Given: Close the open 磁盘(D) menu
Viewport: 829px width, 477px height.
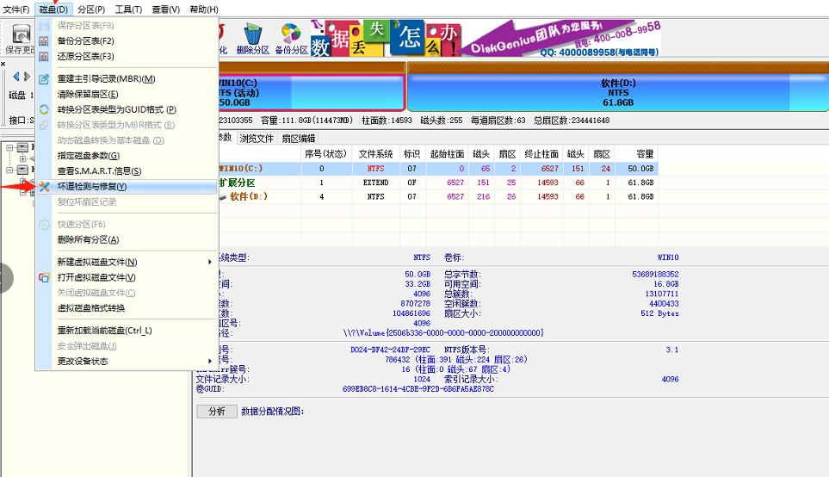Looking at the screenshot, I should pyautogui.click(x=54, y=9).
